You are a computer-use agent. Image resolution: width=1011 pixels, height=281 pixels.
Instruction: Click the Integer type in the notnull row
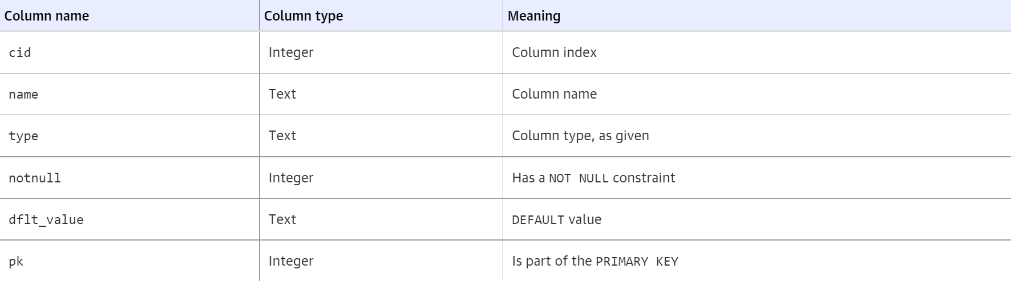coord(291,178)
